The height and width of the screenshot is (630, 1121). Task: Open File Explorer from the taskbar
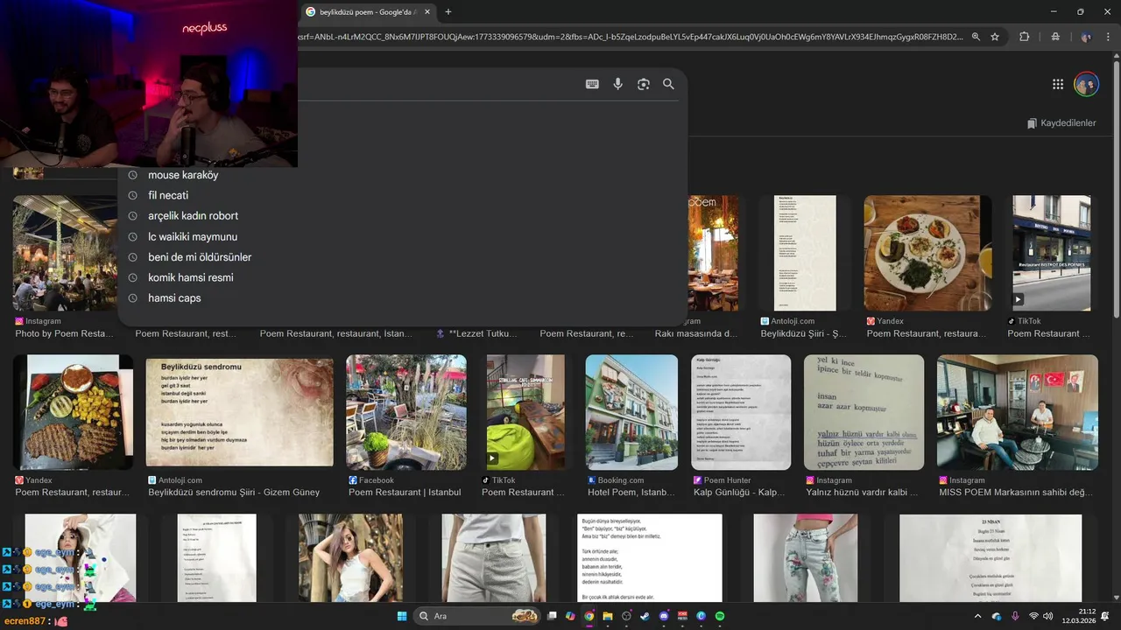608,616
